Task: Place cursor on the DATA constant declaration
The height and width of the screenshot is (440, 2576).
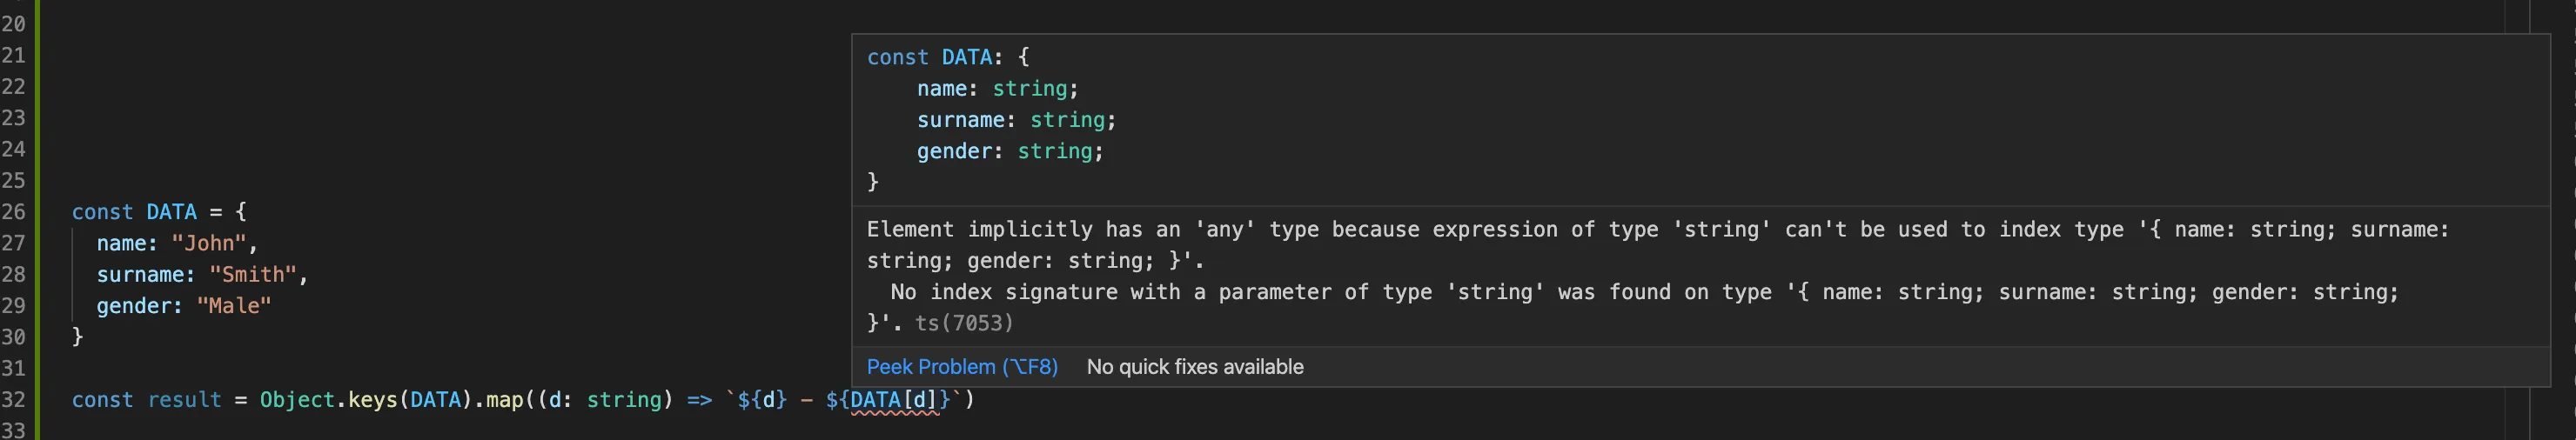Action: click(x=171, y=212)
